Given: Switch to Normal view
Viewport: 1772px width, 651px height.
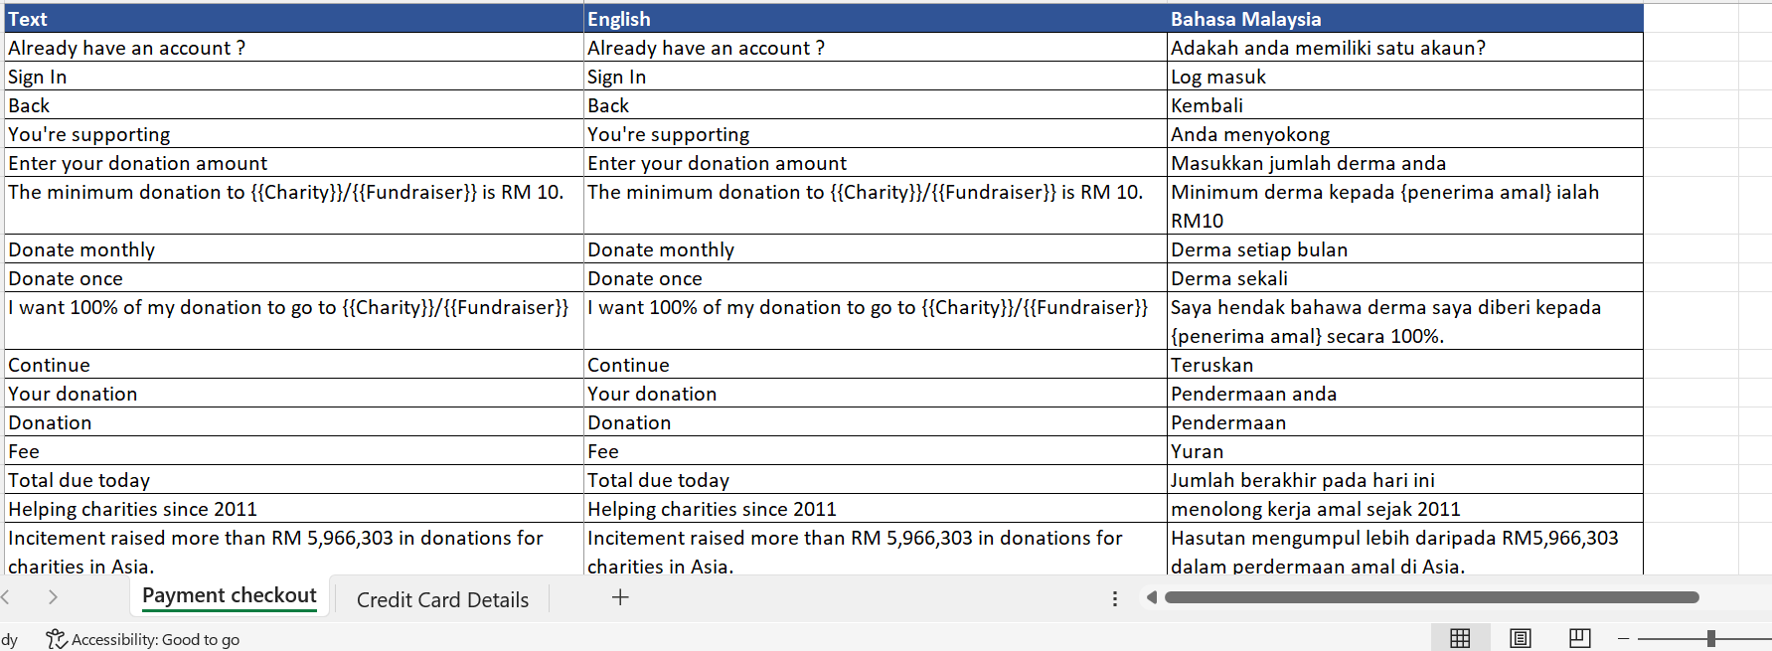Looking at the screenshot, I should click(1460, 638).
